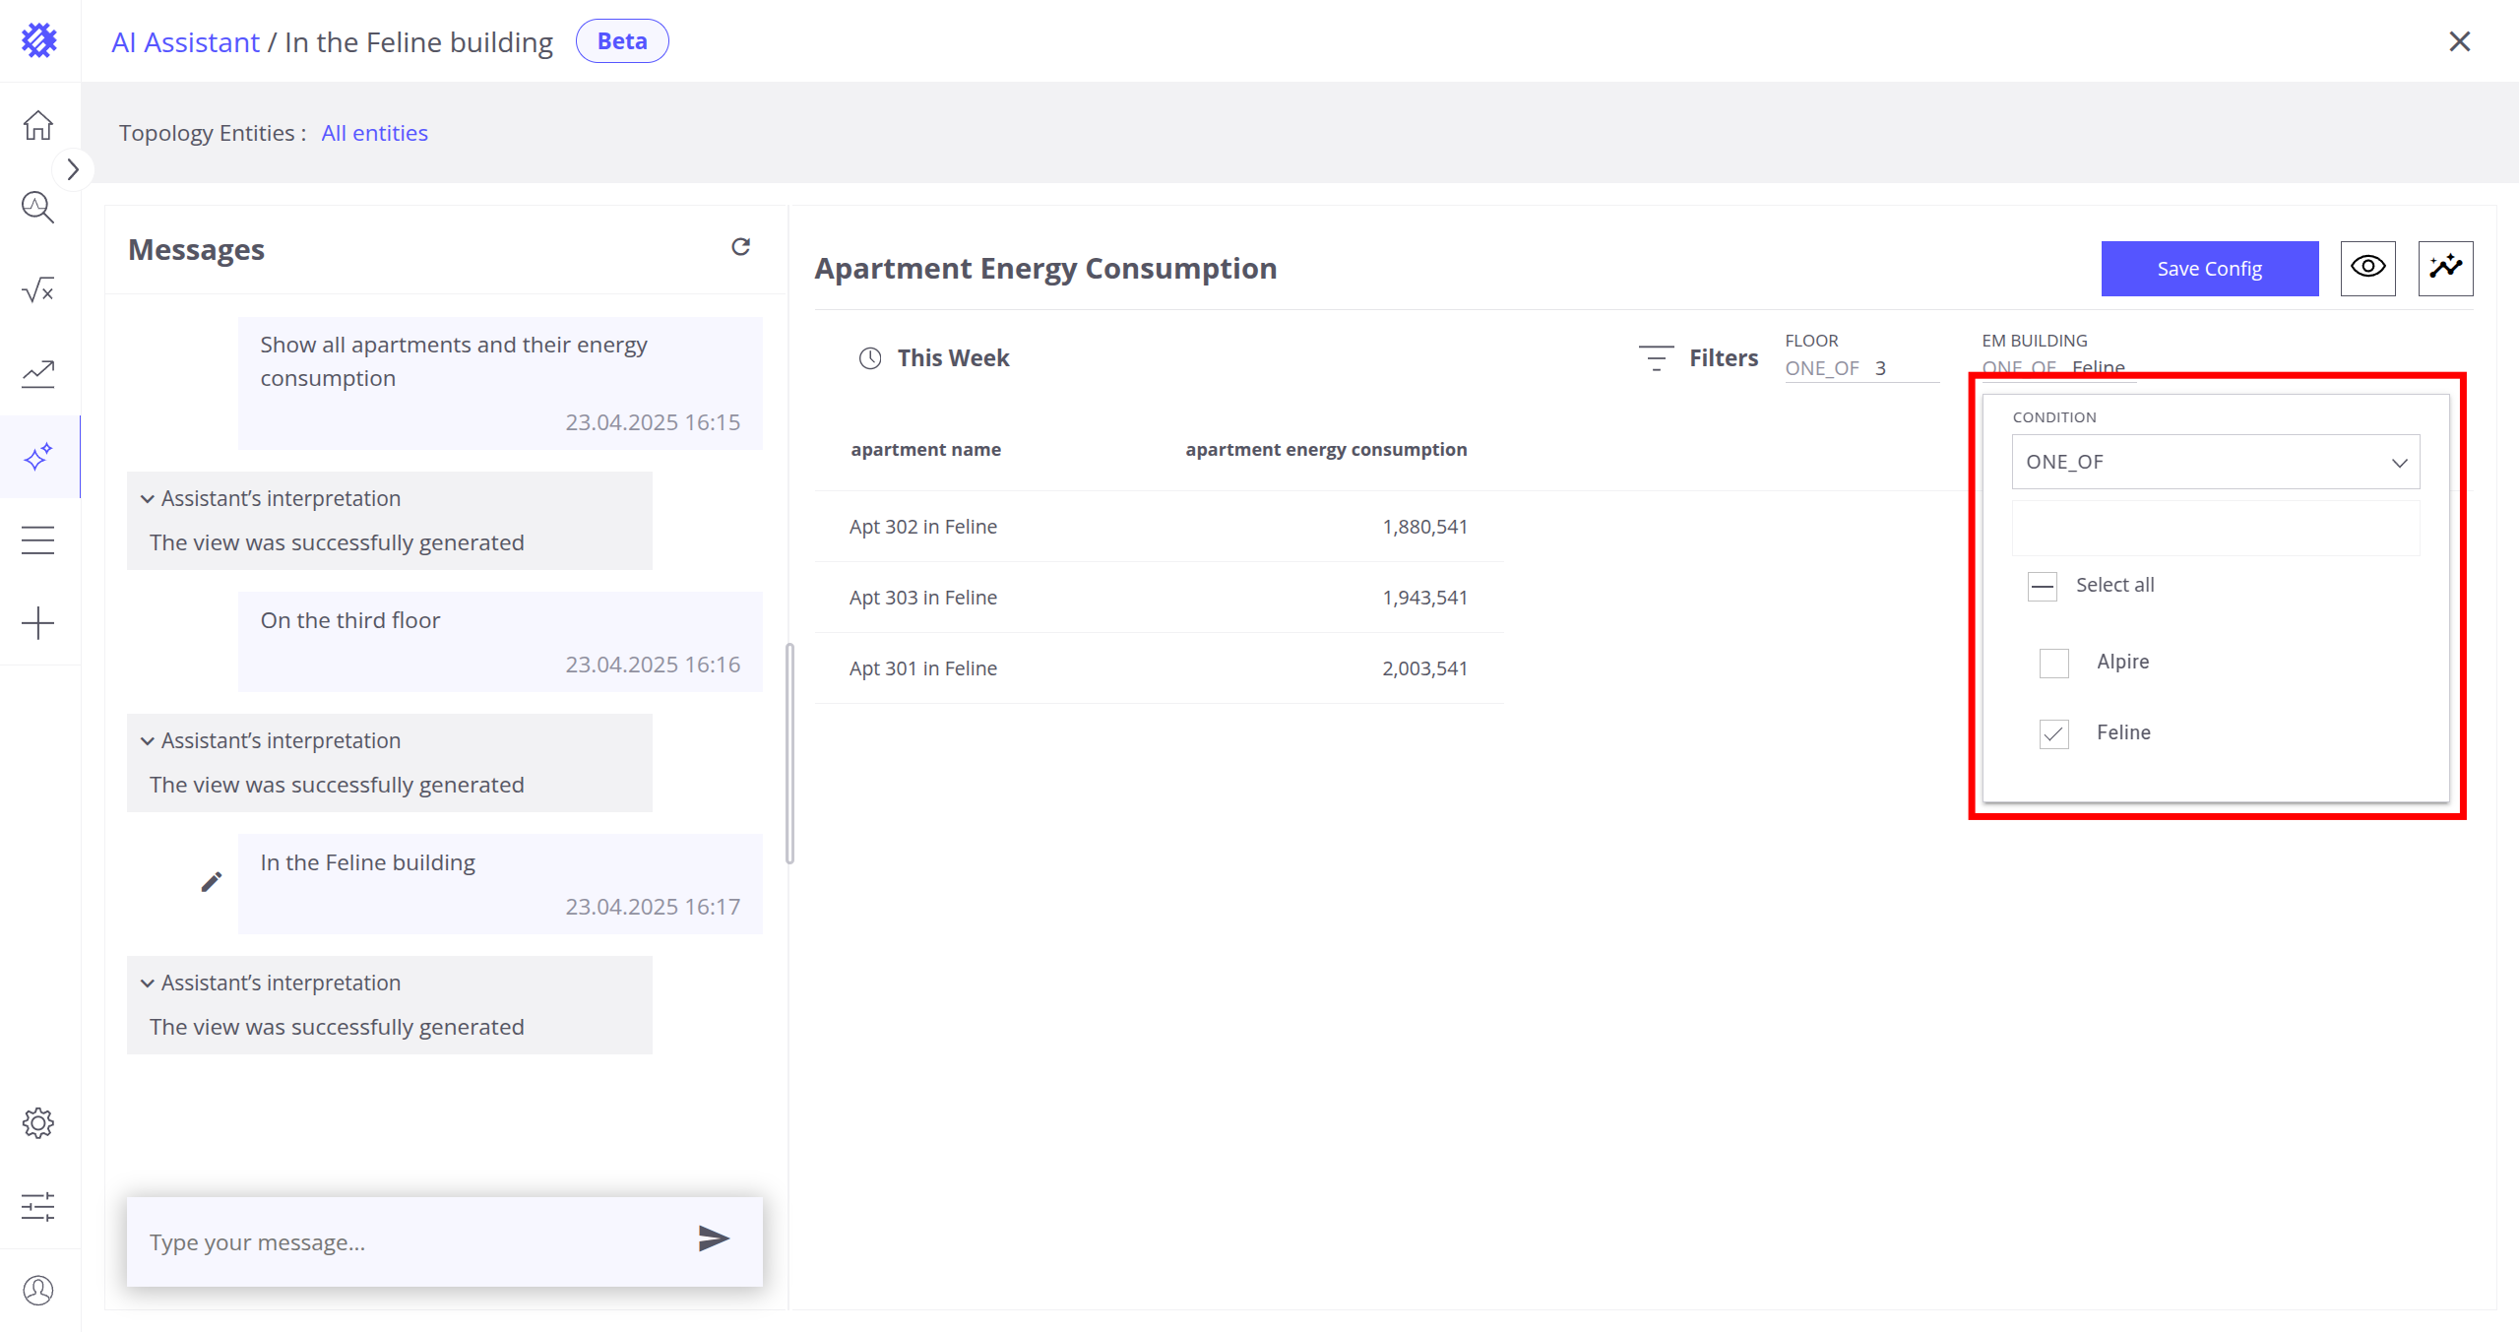Click the send message arrow icon
The image size is (2519, 1332).
(x=713, y=1238)
